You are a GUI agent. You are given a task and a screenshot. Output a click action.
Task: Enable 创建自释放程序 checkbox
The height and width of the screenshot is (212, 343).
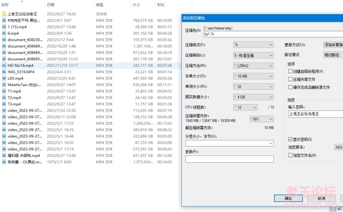click(x=290, y=71)
